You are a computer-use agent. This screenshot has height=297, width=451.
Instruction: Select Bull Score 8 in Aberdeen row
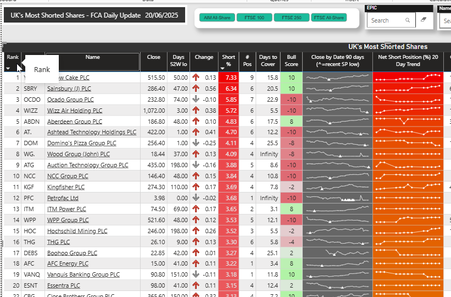coord(291,122)
